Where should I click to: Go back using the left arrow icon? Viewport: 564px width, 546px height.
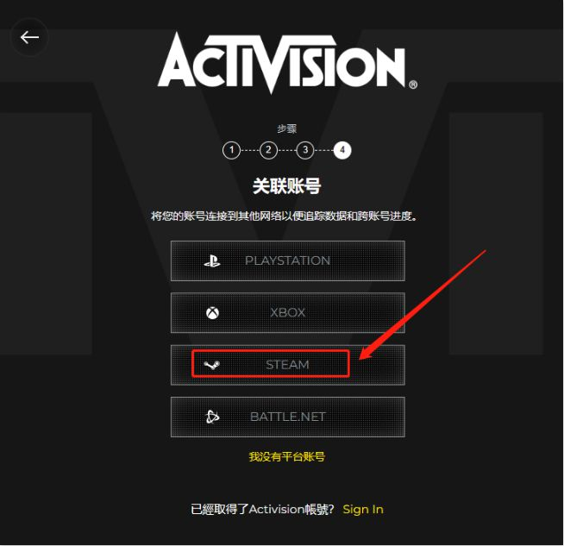pos(29,37)
